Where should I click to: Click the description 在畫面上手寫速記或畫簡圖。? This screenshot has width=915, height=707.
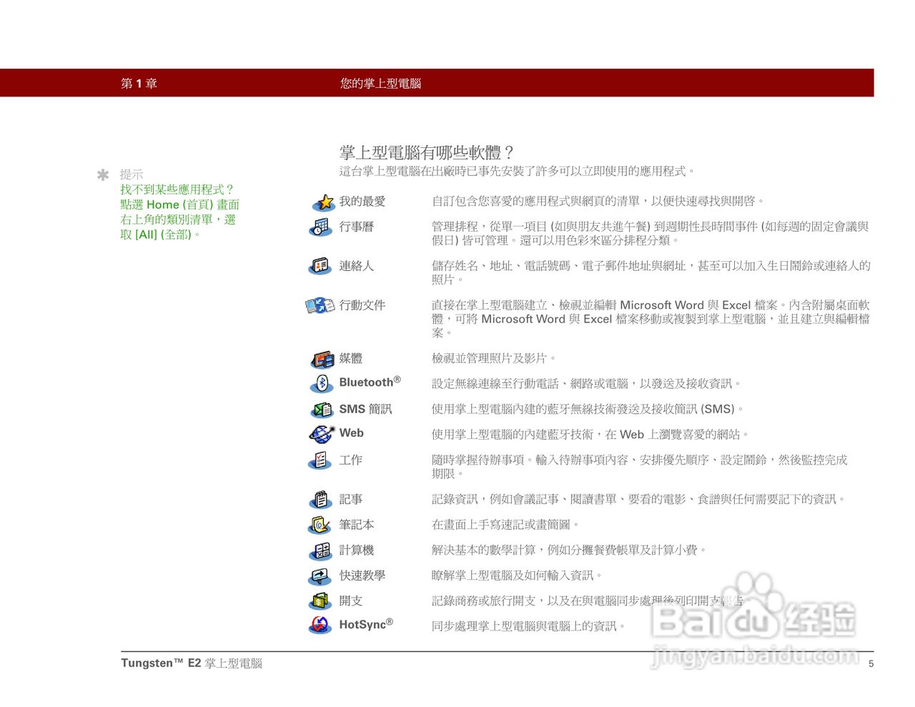505,525
